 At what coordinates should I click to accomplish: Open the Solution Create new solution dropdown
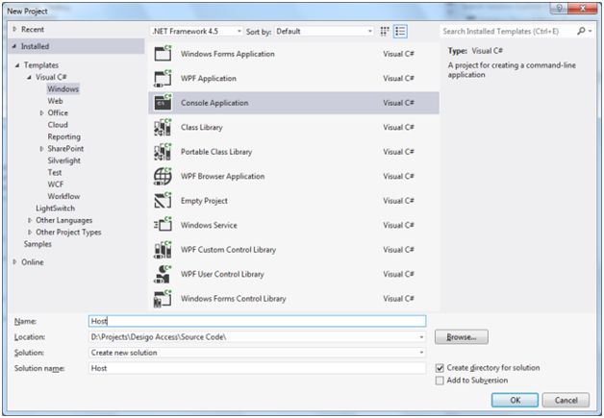pyautogui.click(x=421, y=353)
